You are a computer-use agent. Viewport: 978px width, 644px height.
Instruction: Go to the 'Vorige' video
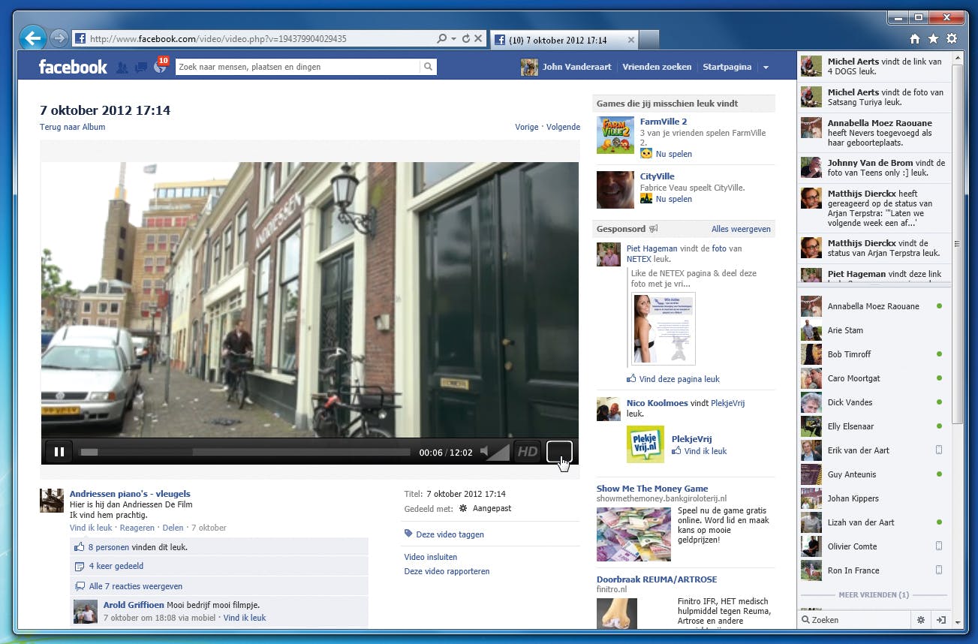(527, 127)
